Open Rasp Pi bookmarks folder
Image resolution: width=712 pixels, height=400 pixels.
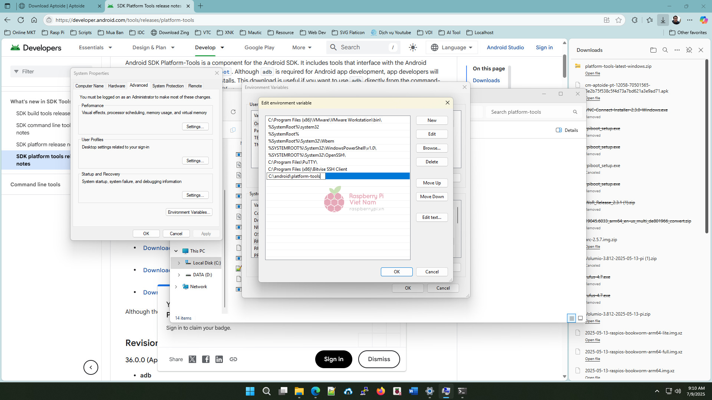pyautogui.click(x=53, y=33)
